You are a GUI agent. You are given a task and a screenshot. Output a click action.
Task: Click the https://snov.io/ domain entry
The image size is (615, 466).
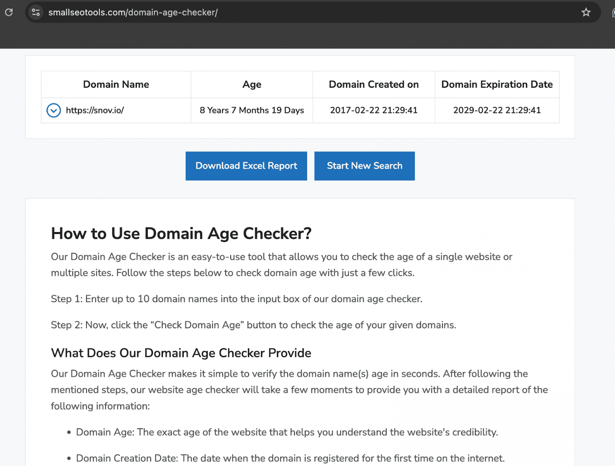coord(95,110)
